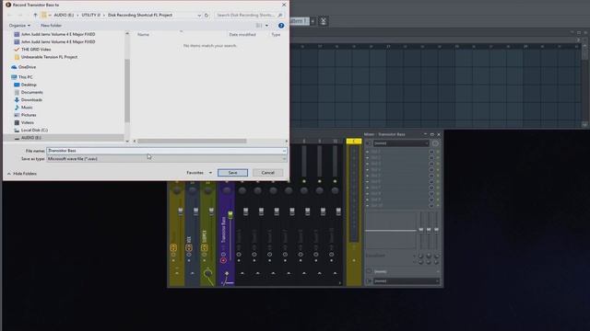Click the round latency icon beside input selector
This screenshot has height=331, width=590.
pyautogui.click(x=435, y=143)
